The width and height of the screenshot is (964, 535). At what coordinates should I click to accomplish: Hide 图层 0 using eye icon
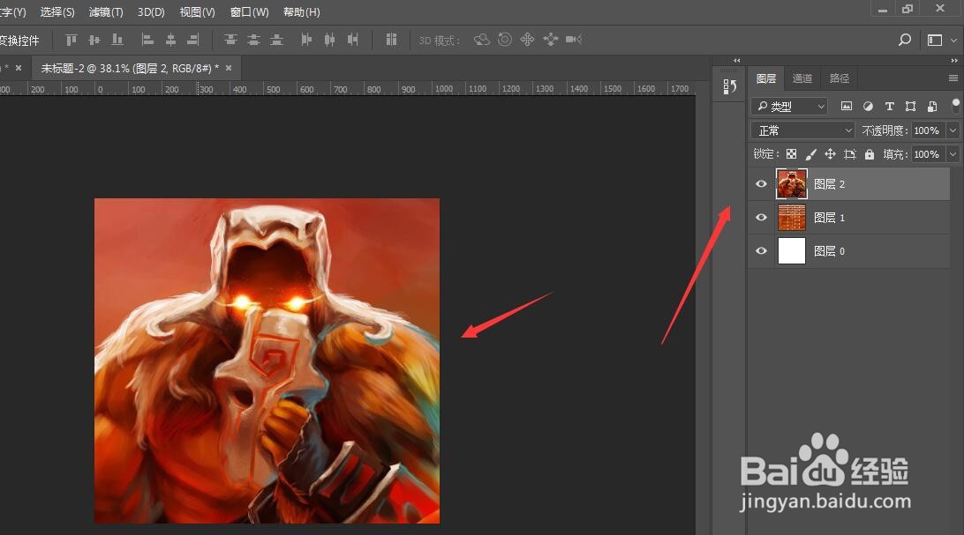761,250
